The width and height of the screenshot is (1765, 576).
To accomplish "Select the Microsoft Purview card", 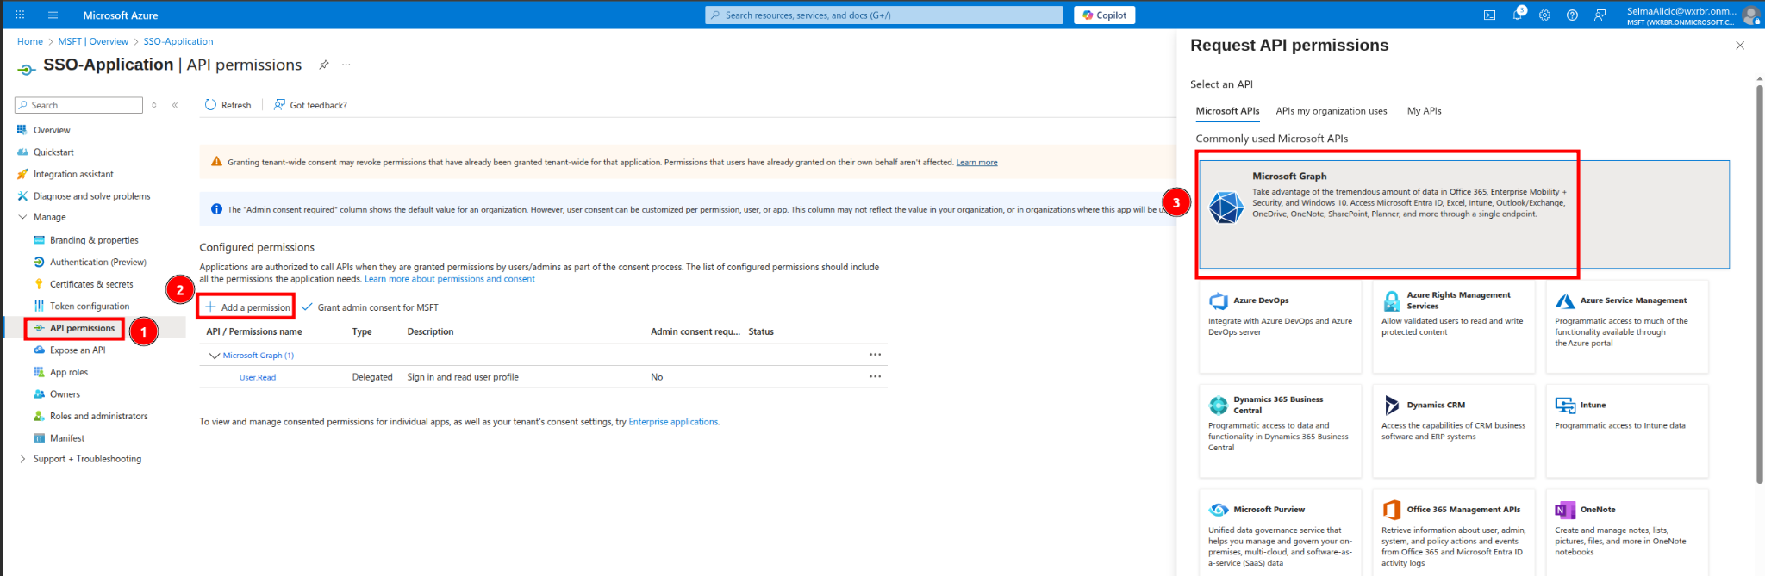I will click(1280, 533).
